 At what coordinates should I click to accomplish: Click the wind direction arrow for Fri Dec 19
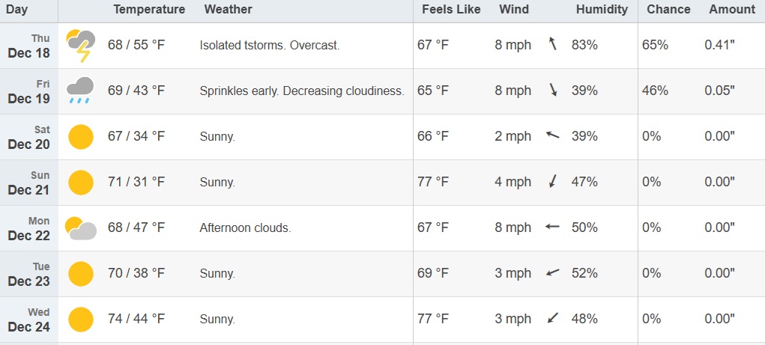tap(553, 91)
